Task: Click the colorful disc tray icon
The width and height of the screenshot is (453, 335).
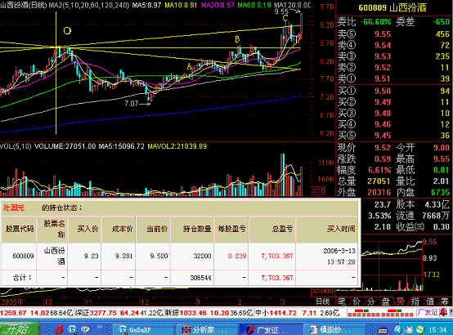Action: [420, 329]
